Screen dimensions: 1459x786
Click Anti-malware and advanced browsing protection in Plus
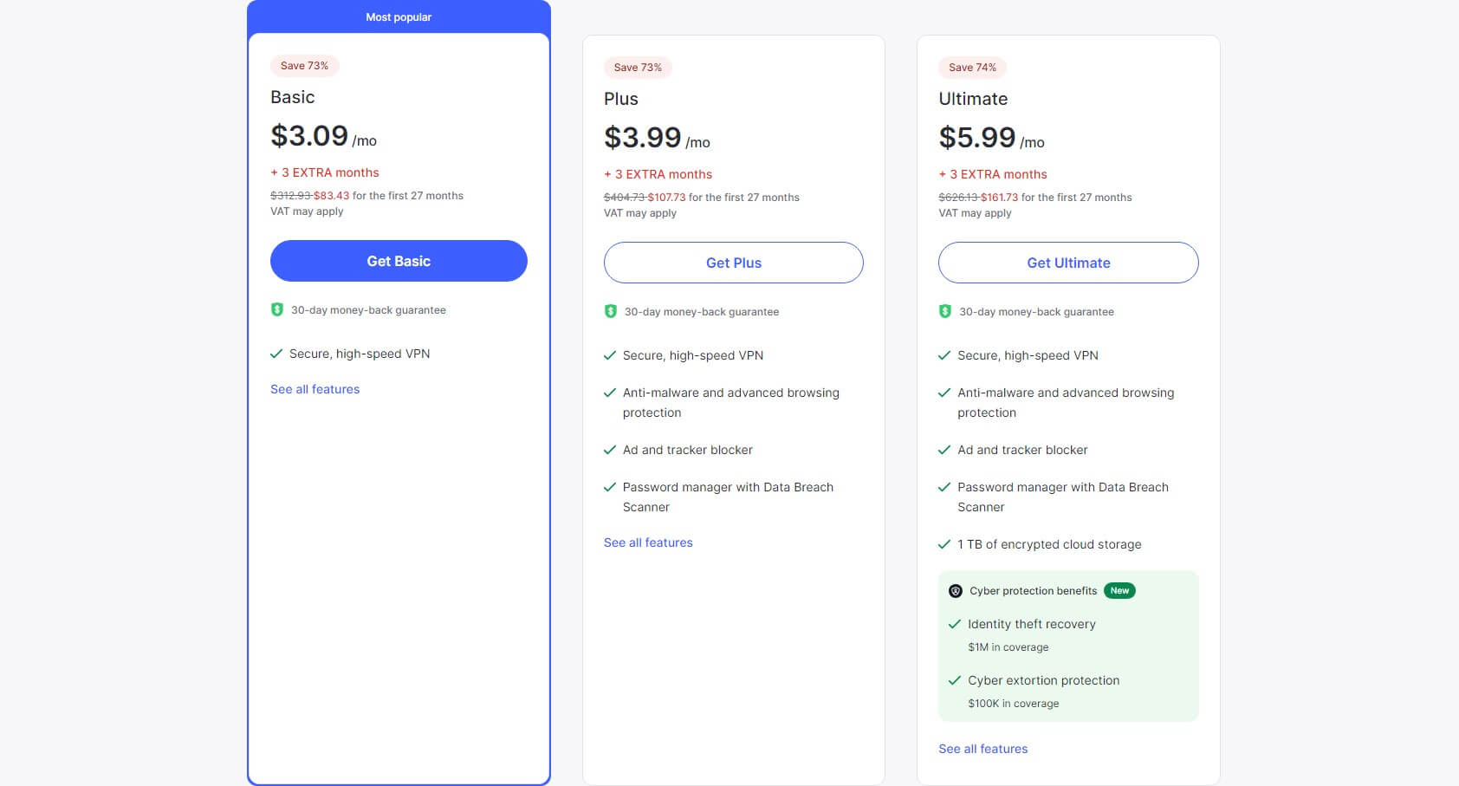pyautogui.click(x=731, y=403)
